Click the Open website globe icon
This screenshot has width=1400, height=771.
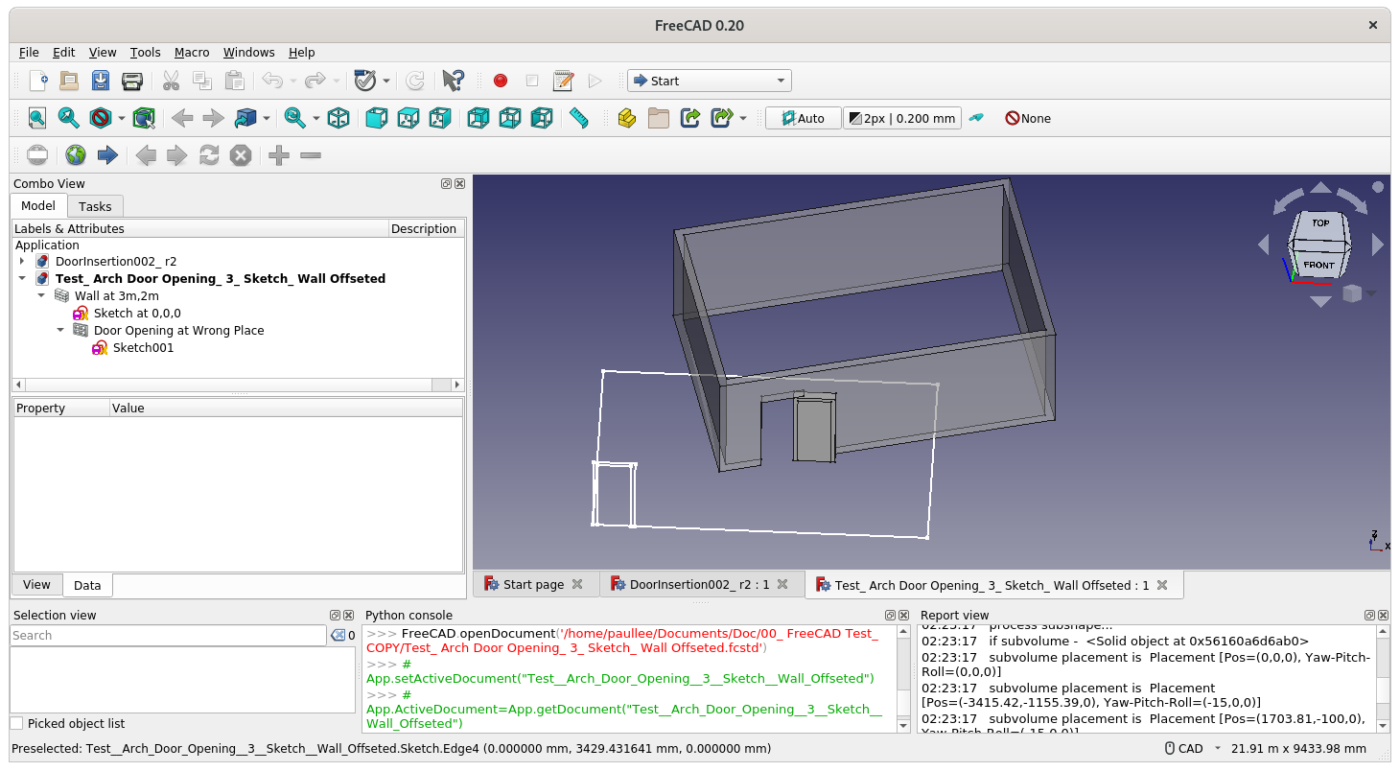click(73, 154)
